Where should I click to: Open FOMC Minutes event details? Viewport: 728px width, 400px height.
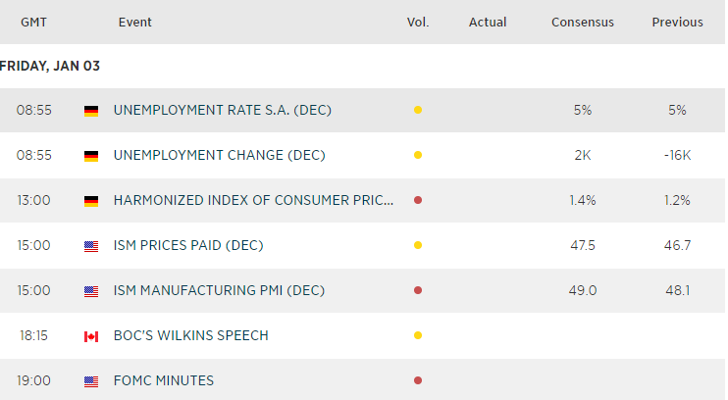click(163, 381)
